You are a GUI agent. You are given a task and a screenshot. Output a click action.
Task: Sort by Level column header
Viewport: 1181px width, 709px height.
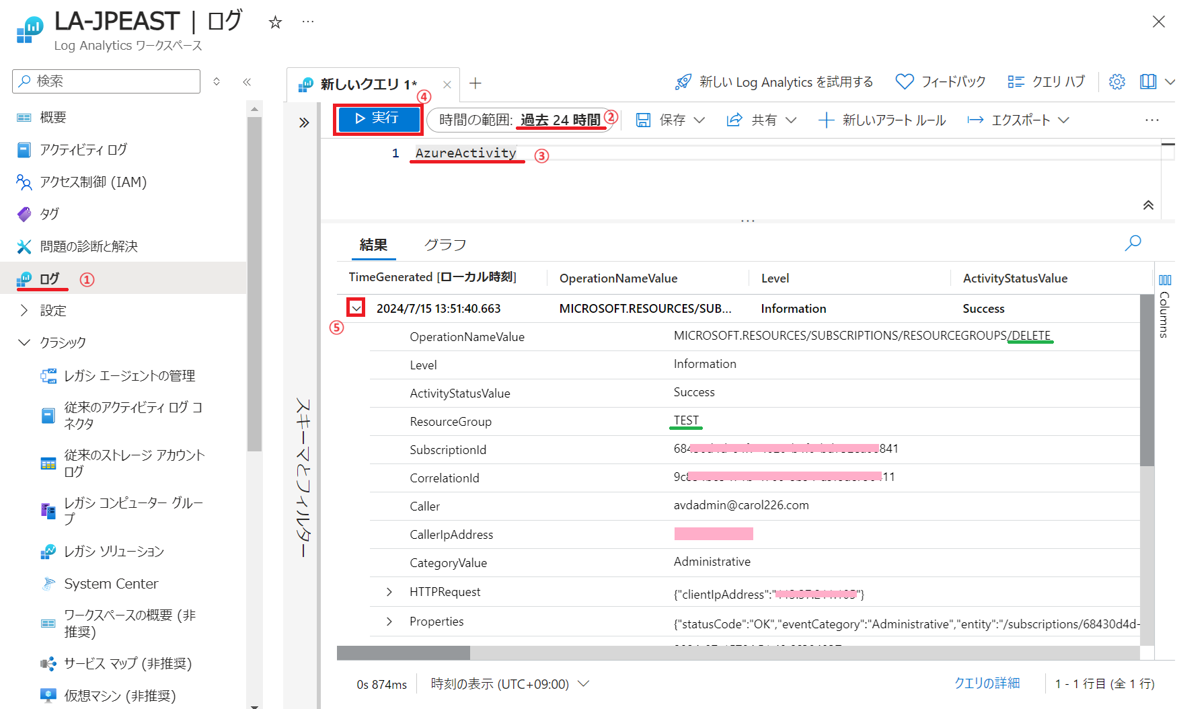775,278
